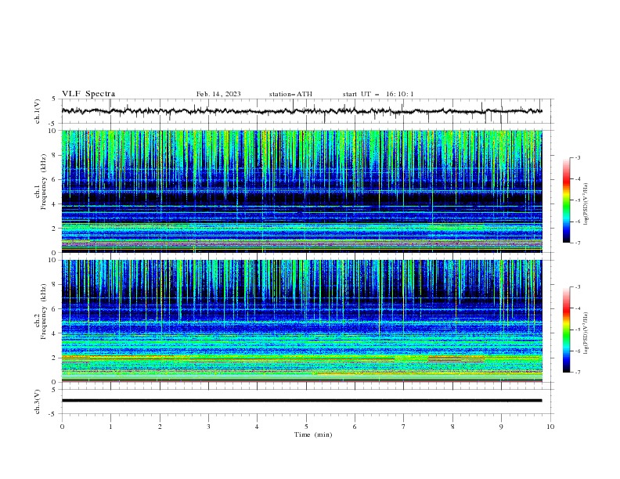Click the "-7" label on lower colorbar
The image size is (620, 479).
click(577, 372)
